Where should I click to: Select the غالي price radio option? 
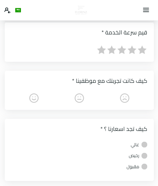144,145
